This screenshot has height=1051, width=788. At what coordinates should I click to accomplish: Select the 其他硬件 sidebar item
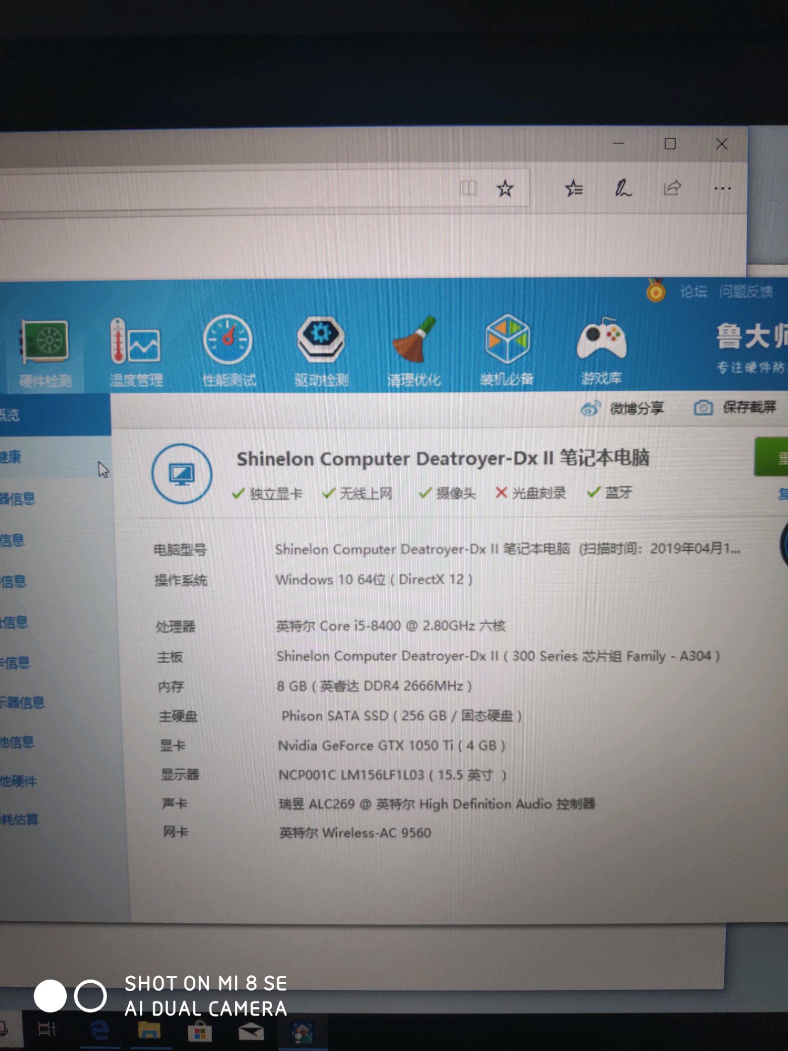tap(18, 781)
